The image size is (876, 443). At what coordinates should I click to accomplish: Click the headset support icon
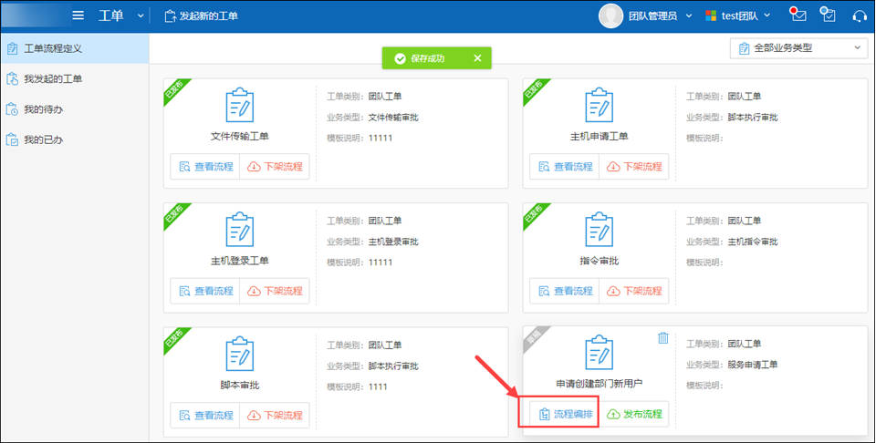point(859,15)
